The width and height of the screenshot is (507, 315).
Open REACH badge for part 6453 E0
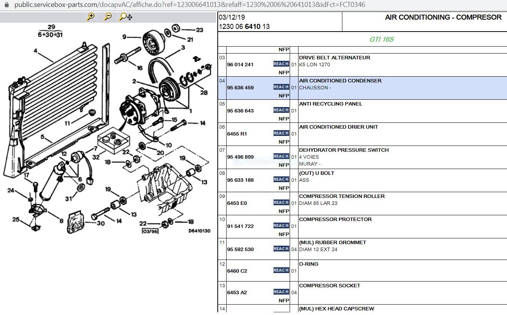(x=281, y=203)
